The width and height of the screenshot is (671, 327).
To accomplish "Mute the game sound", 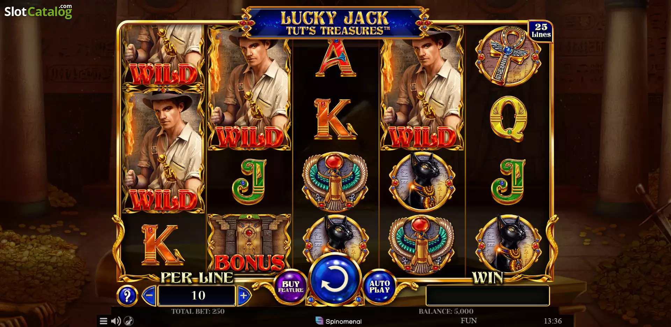I will pos(116,321).
